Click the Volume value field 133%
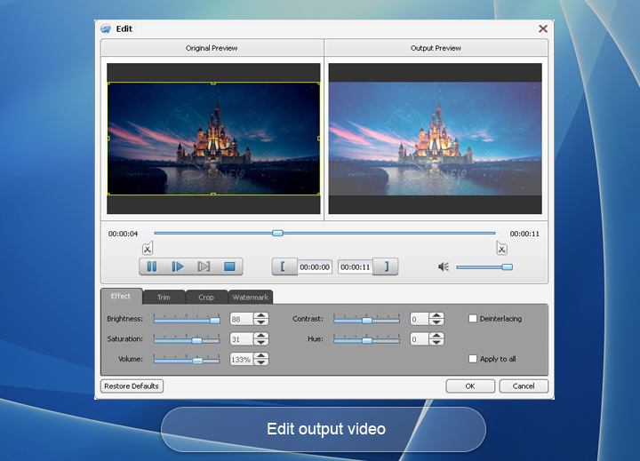This screenshot has width=640, height=461. pos(242,360)
